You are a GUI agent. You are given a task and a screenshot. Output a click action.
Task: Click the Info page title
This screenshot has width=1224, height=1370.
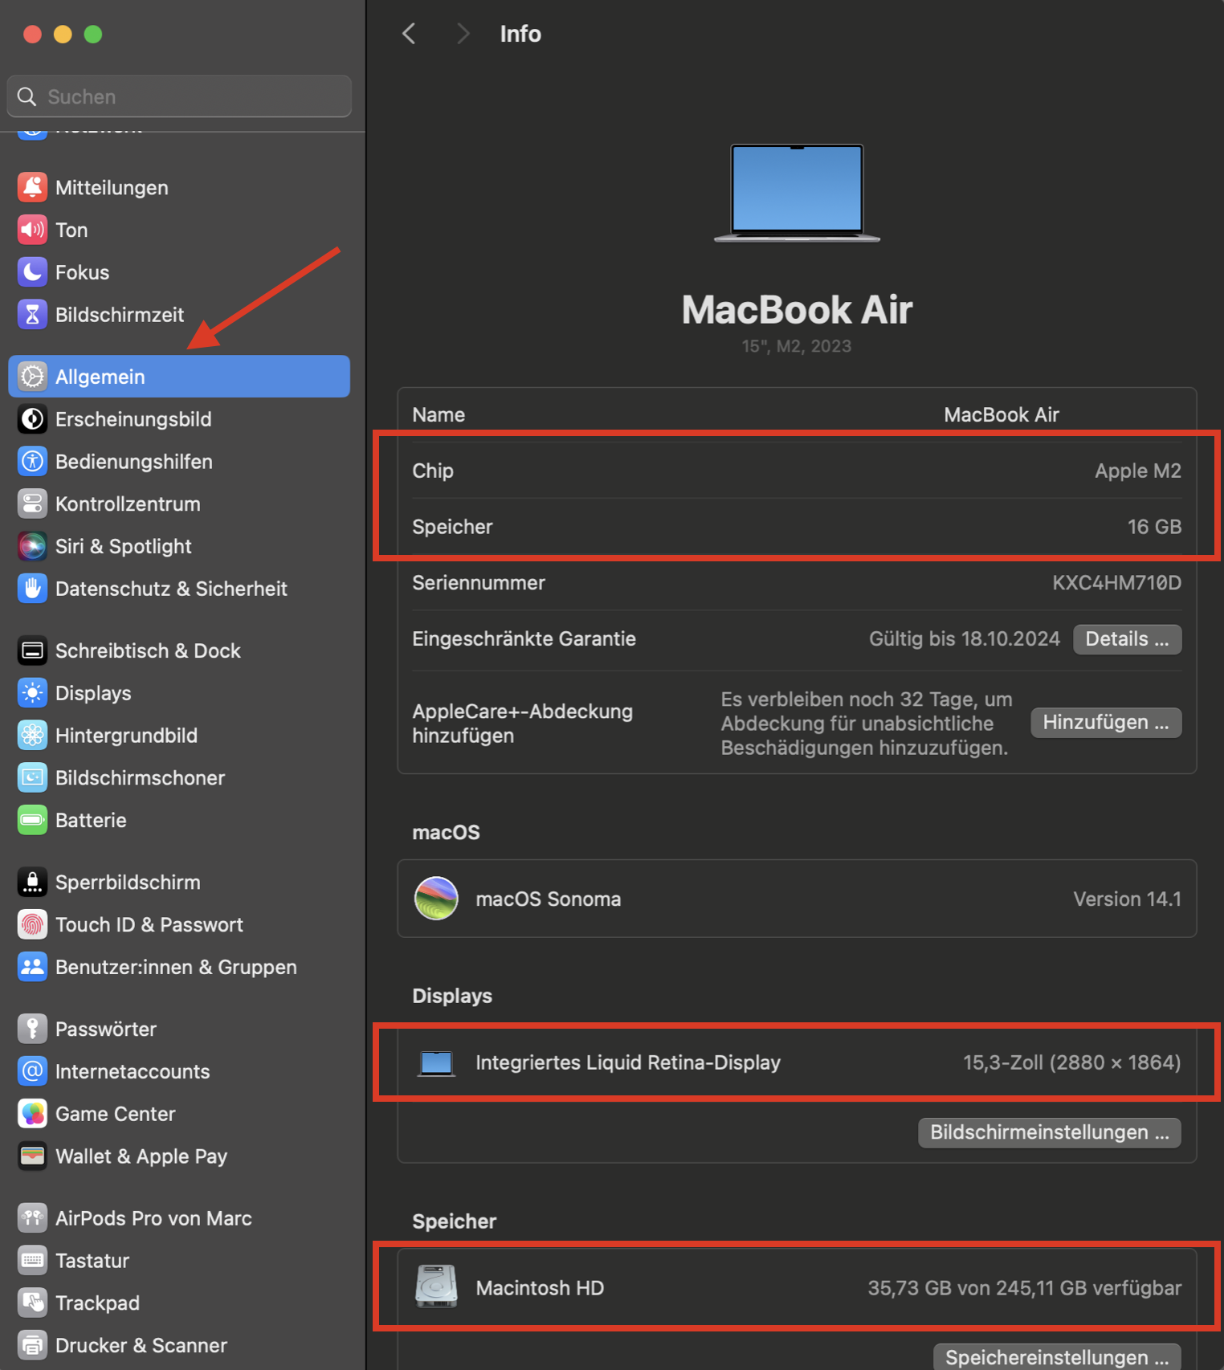point(520,34)
